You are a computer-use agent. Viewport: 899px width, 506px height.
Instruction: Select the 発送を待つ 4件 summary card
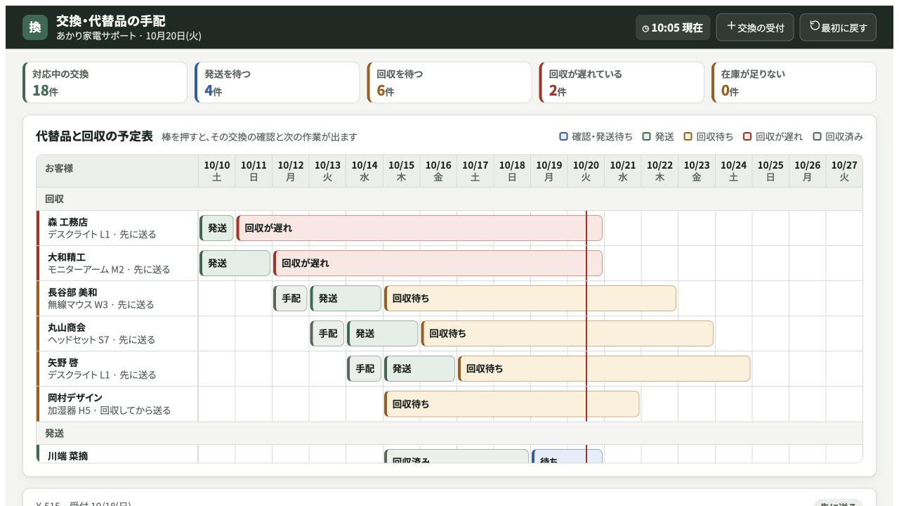[277, 82]
